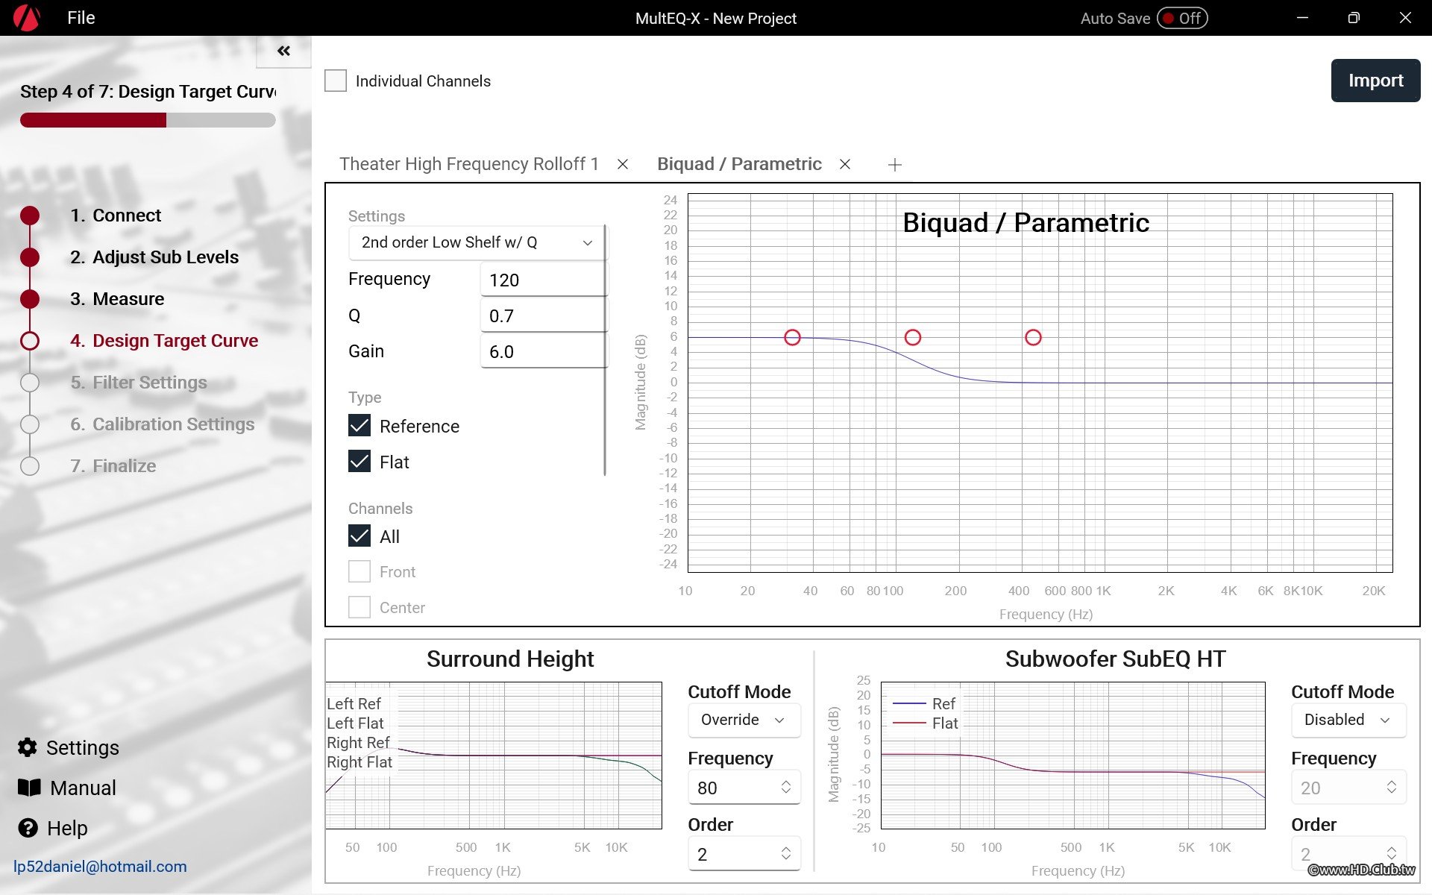Open Surround Height Cutoff Mode Override dropdown
The width and height of the screenshot is (1432, 895).
coord(743,720)
